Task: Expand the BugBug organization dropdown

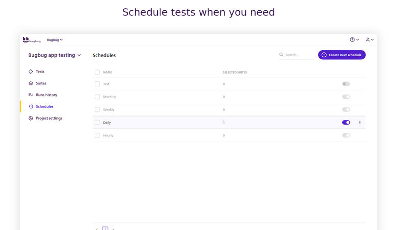Action: coord(55,40)
